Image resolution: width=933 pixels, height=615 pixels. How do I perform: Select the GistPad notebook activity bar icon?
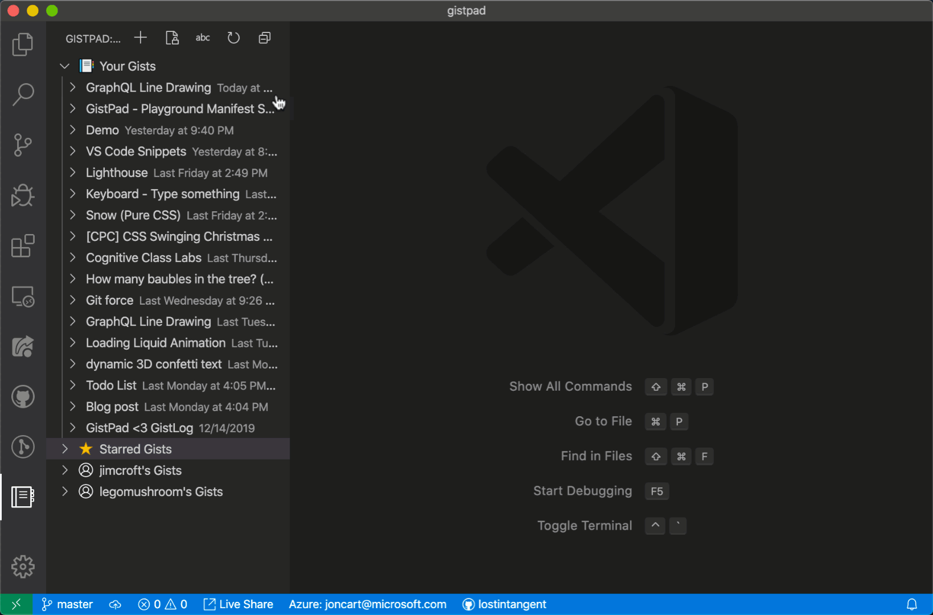(23, 497)
